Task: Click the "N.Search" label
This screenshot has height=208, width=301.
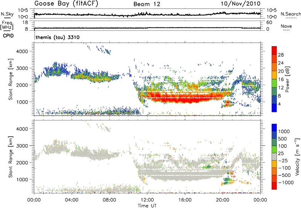Action: (290, 14)
